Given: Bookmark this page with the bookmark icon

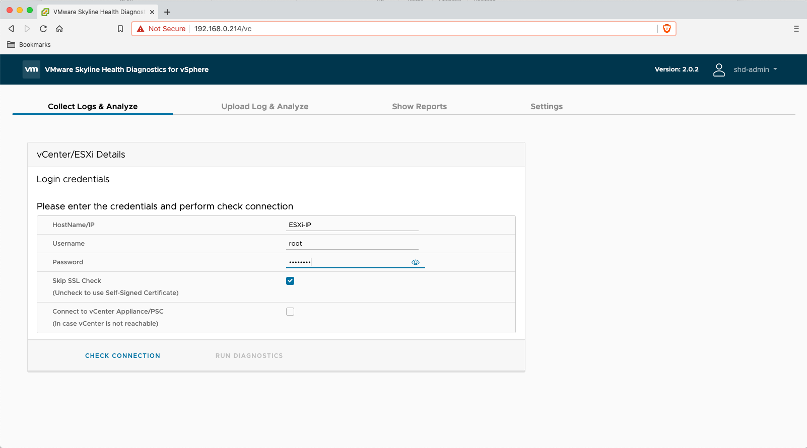Looking at the screenshot, I should [x=120, y=29].
